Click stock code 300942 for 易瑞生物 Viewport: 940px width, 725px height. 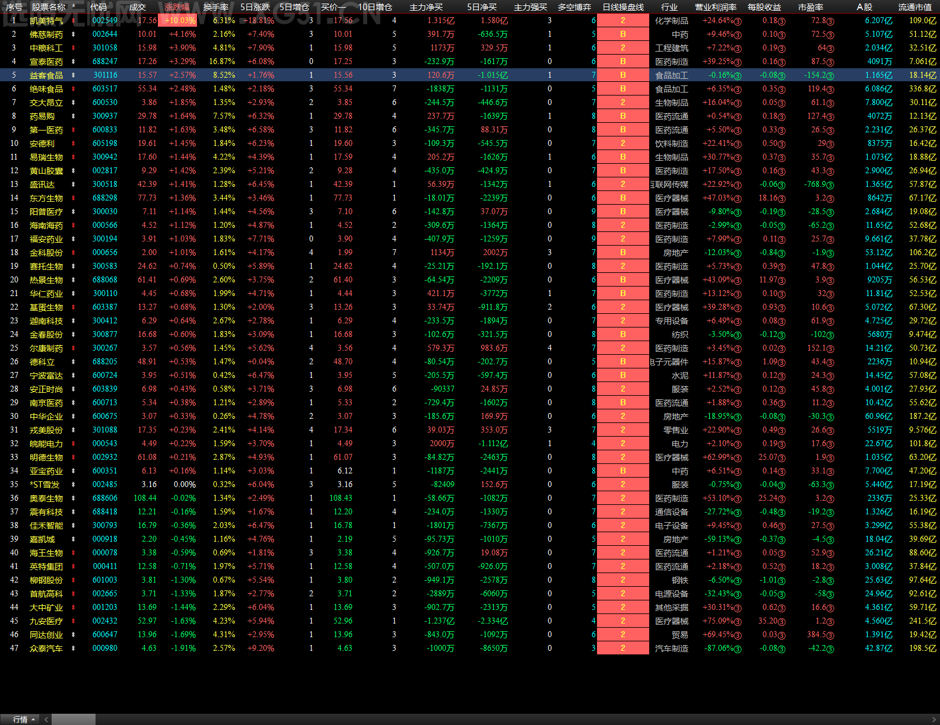click(105, 157)
